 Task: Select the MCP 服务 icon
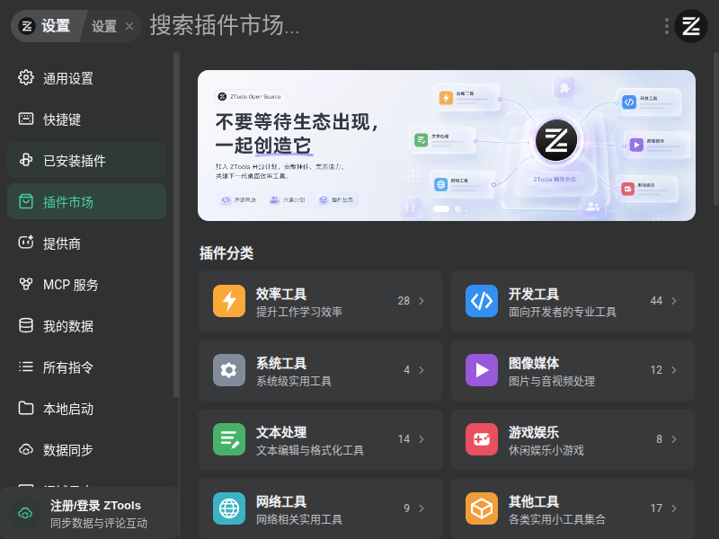tap(26, 284)
